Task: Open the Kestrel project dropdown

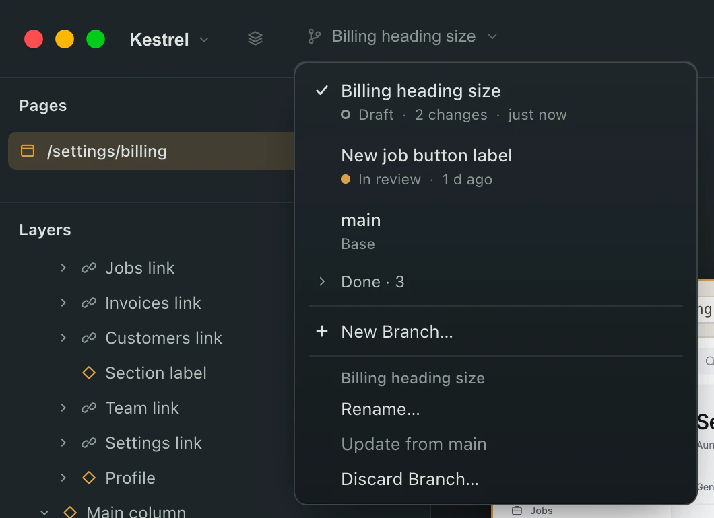Action: pos(169,40)
